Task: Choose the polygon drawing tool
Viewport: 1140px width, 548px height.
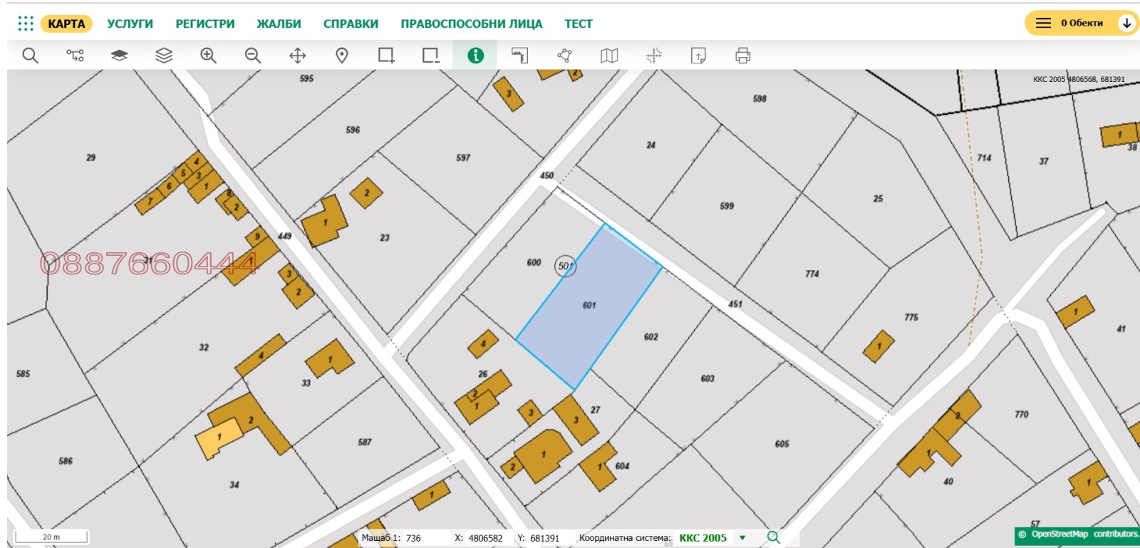Action: (x=564, y=56)
